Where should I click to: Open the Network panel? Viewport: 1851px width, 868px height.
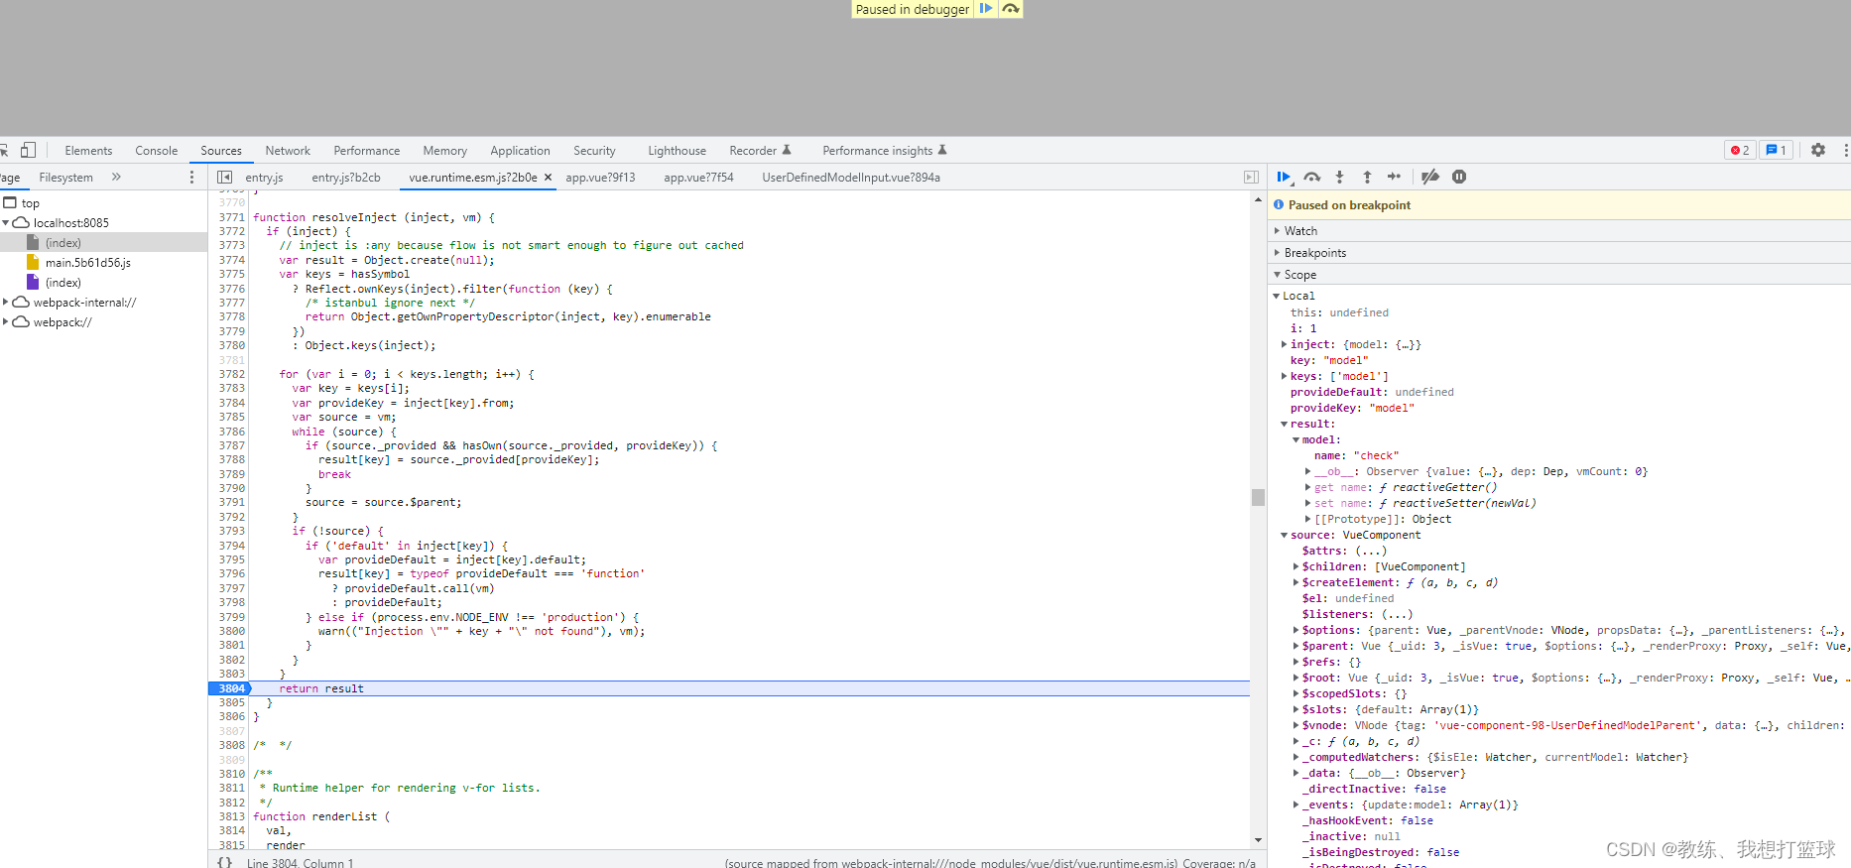pyautogui.click(x=288, y=151)
